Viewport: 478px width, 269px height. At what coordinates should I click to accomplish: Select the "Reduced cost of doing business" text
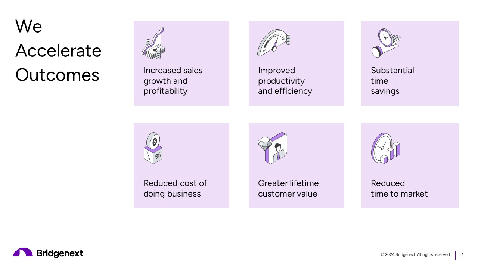(x=175, y=188)
